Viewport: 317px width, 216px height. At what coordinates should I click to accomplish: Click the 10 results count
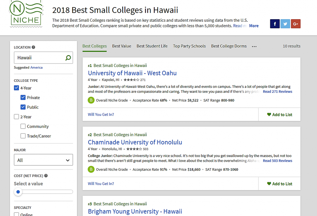click(x=292, y=46)
